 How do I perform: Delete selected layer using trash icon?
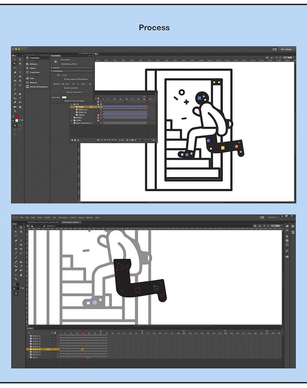[x=78, y=140]
